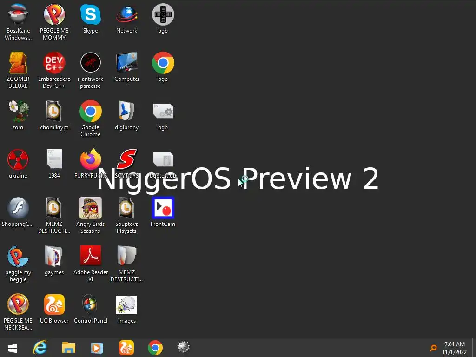Open the MEMZ DESTRUCTI... folder icon
The height and width of the screenshot is (357, 476).
click(126, 264)
